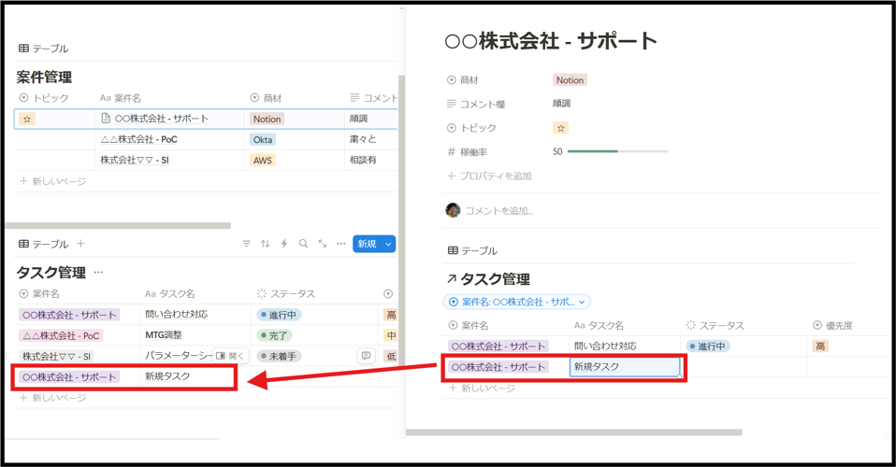This screenshot has width=896, height=467.
Task: Click the star tag in トピック column
Action: pos(27,119)
